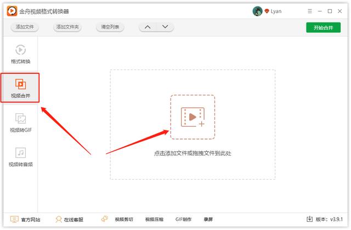The height and width of the screenshot is (230, 351).
Task: Click the VIP diamond badge beside Lyan
Action: tap(267, 11)
